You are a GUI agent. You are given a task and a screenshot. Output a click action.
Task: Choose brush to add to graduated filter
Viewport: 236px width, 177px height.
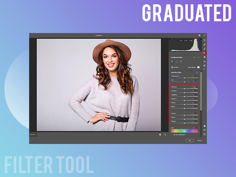pos(177,61)
